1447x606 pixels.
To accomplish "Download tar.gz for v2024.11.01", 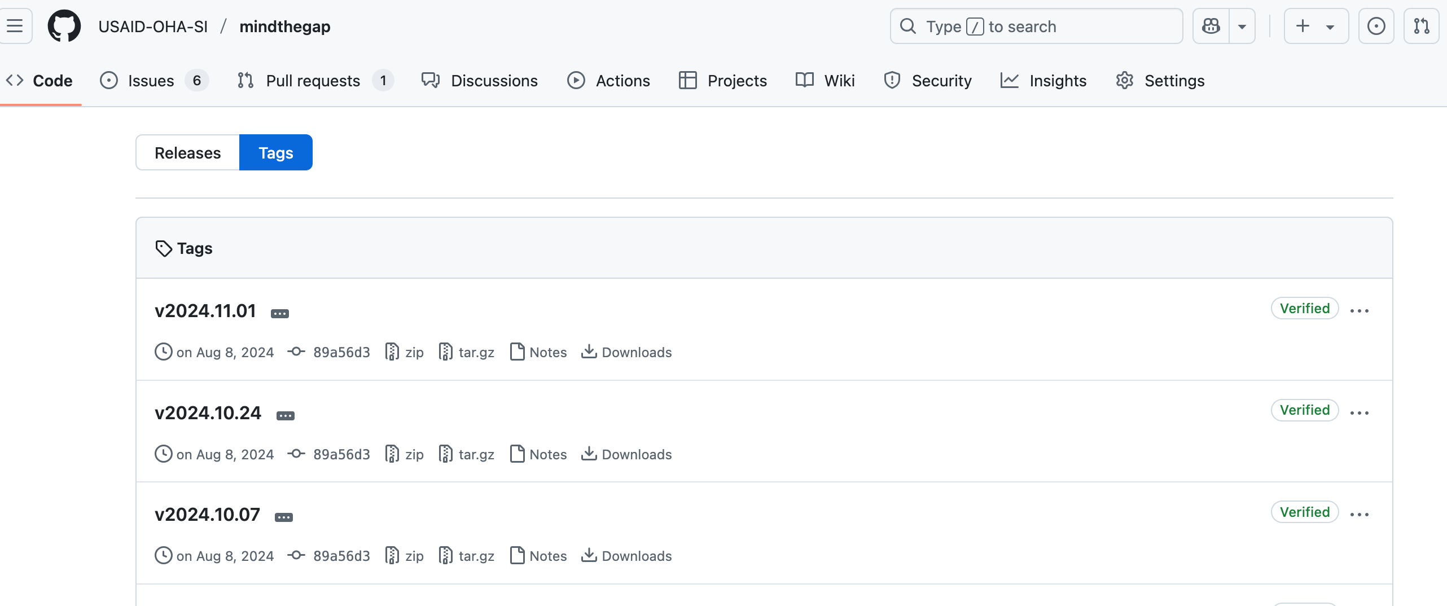I will click(467, 352).
